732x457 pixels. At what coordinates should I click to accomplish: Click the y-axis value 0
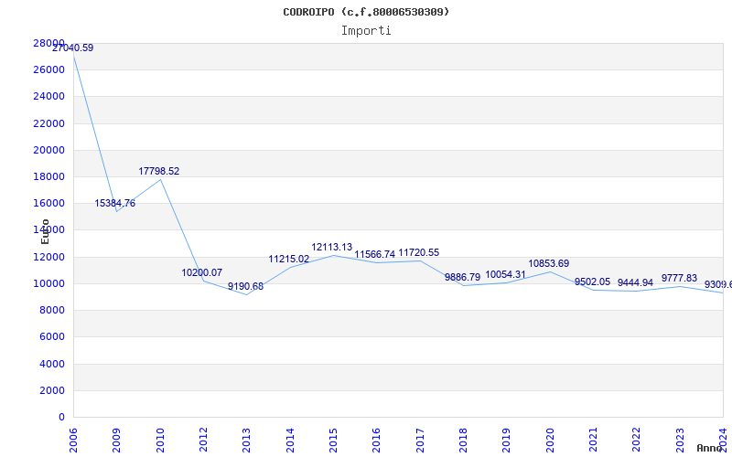point(61,418)
